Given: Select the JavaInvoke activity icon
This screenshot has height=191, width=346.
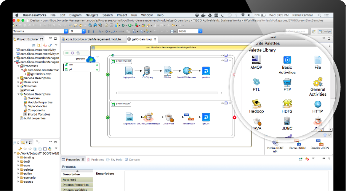Looking at the screenshot, I should click(169, 118).
